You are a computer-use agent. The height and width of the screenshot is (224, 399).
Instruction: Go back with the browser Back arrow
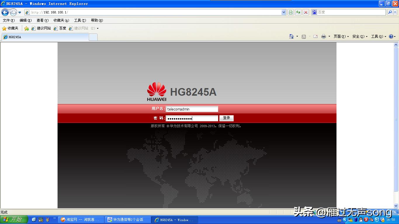(x=5, y=12)
